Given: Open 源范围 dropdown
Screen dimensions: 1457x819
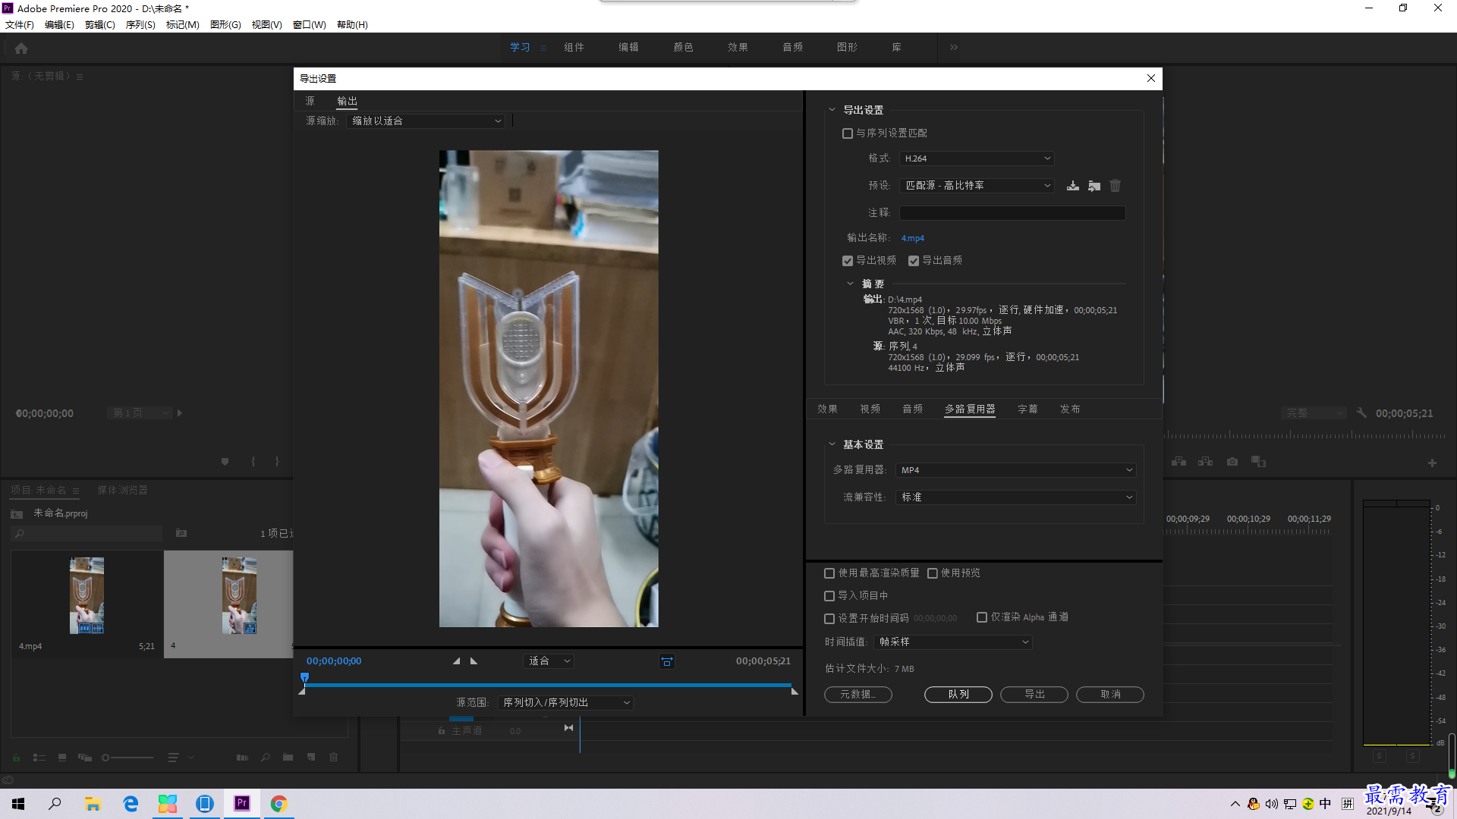Looking at the screenshot, I should [x=565, y=703].
